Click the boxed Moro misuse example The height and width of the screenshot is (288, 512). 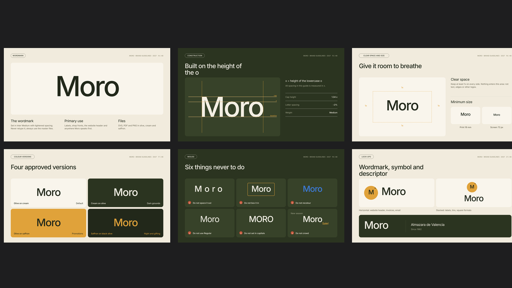coord(261,189)
